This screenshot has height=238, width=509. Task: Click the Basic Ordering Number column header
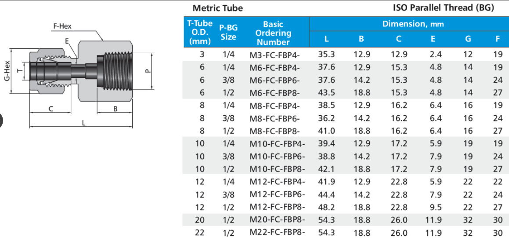click(x=273, y=33)
